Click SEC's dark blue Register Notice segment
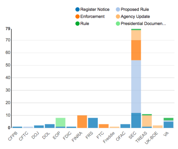The height and width of the screenshot is (149, 178). (136, 120)
